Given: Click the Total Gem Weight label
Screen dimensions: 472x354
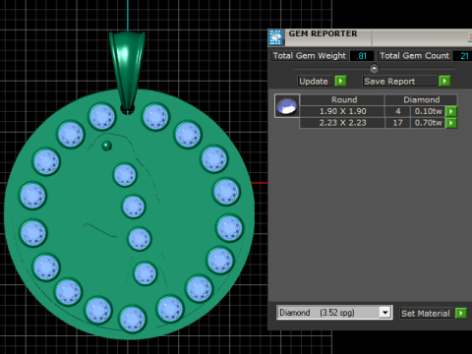Looking at the screenshot, I should pyautogui.click(x=309, y=56).
